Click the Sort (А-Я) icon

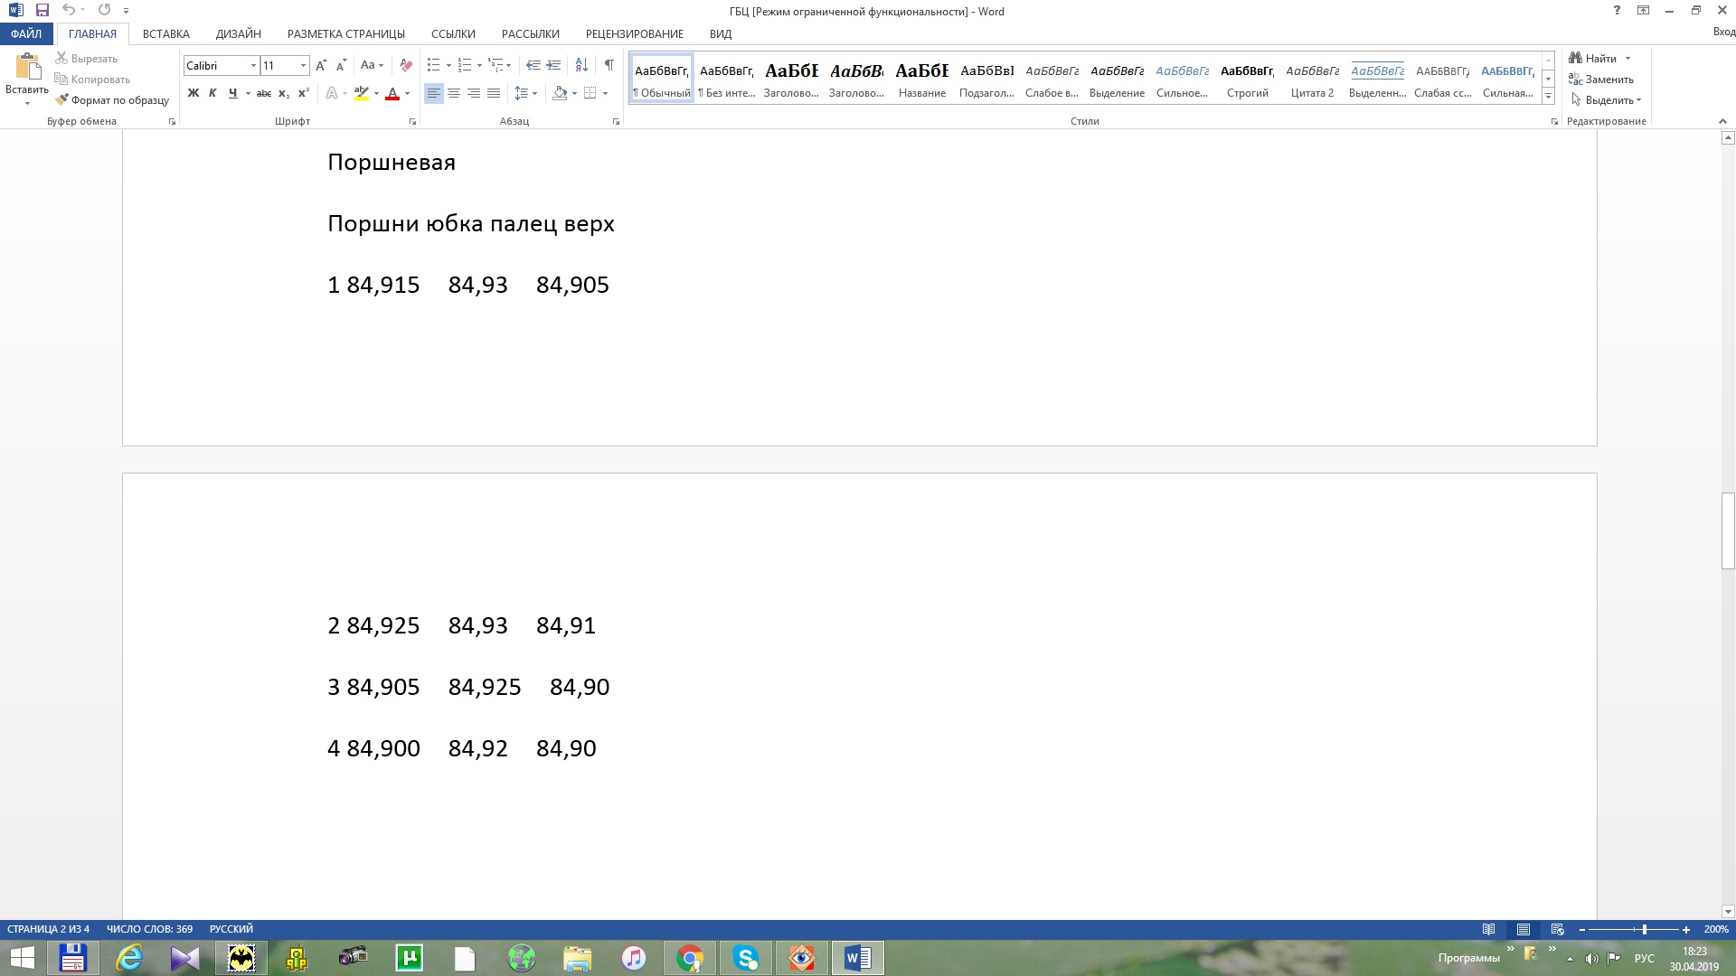click(x=581, y=65)
